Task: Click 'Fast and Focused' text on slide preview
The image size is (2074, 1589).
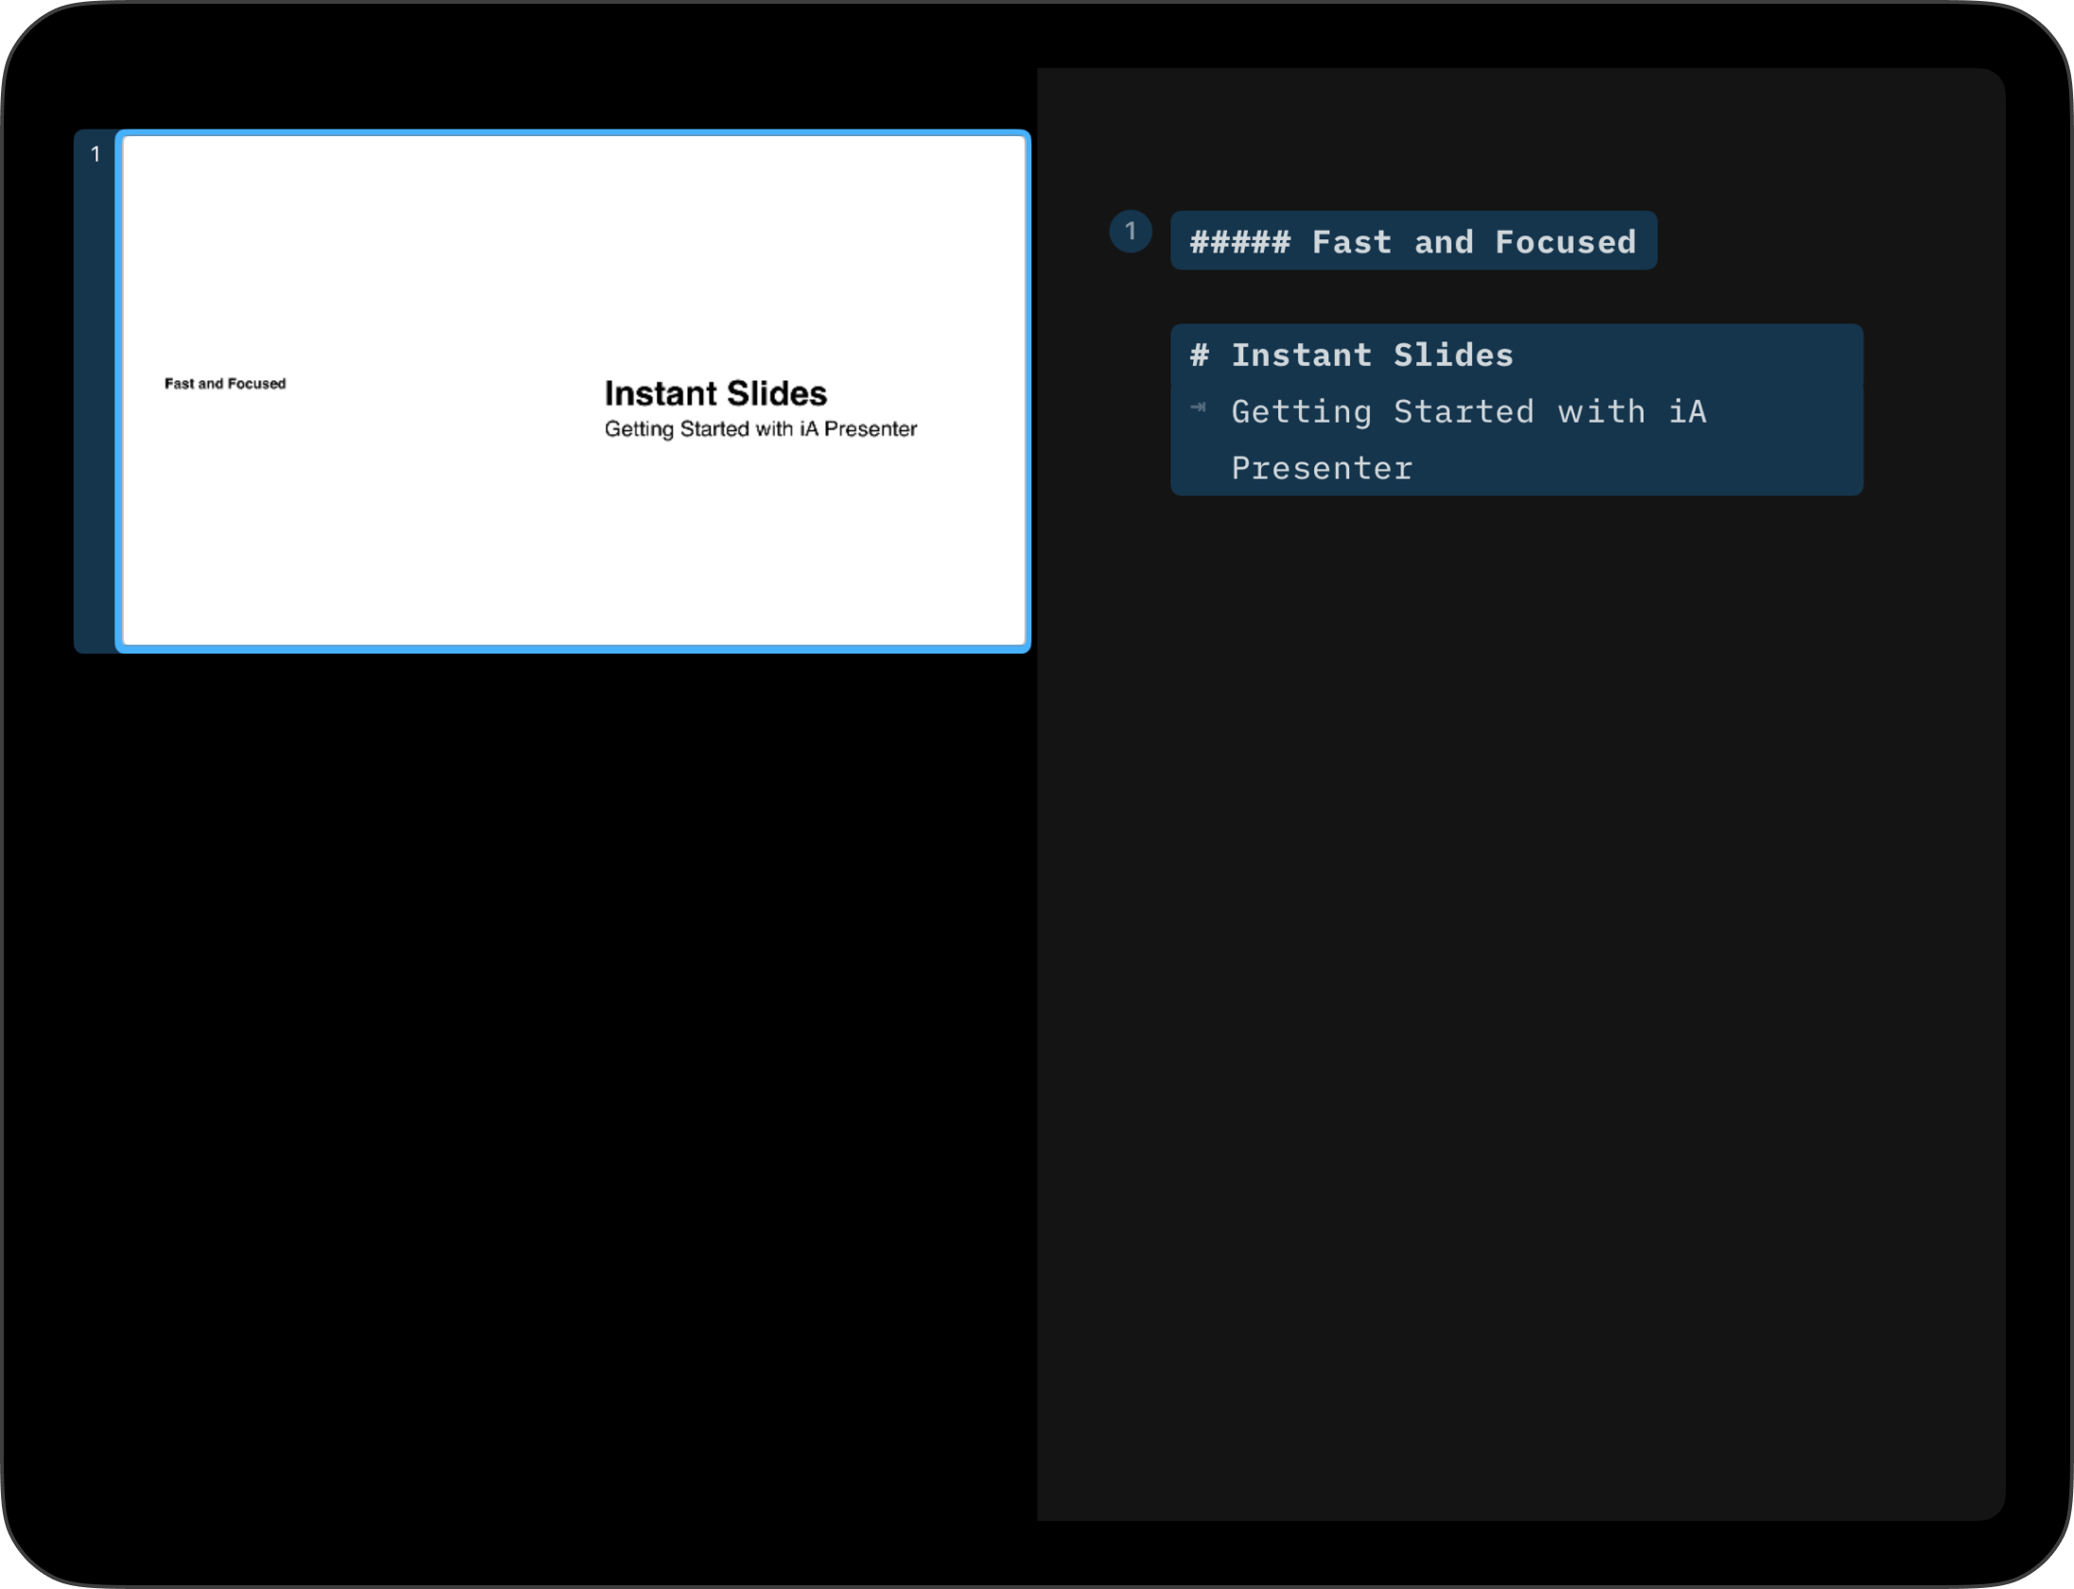Action: coord(225,383)
